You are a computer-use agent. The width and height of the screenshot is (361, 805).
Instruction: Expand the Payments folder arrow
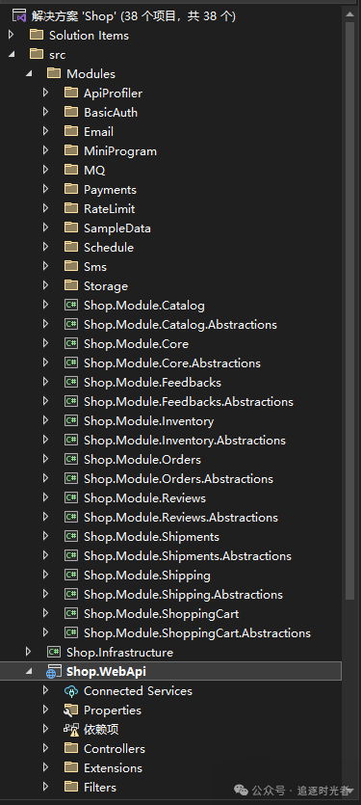click(45, 190)
